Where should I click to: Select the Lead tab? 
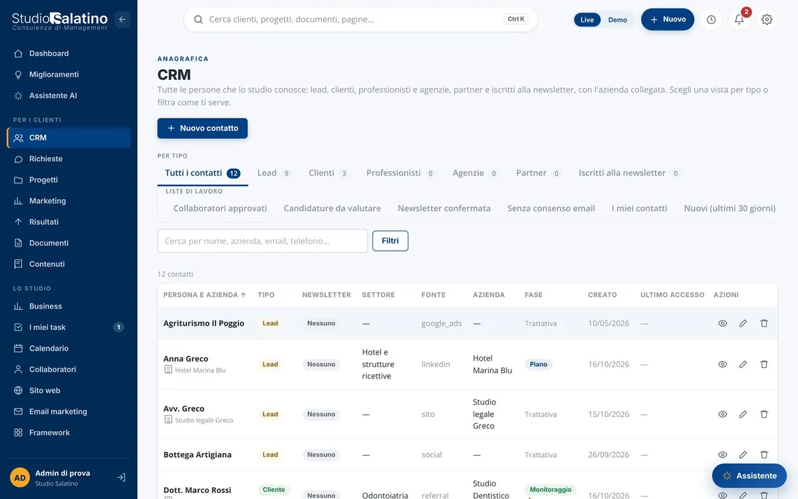pyautogui.click(x=274, y=173)
